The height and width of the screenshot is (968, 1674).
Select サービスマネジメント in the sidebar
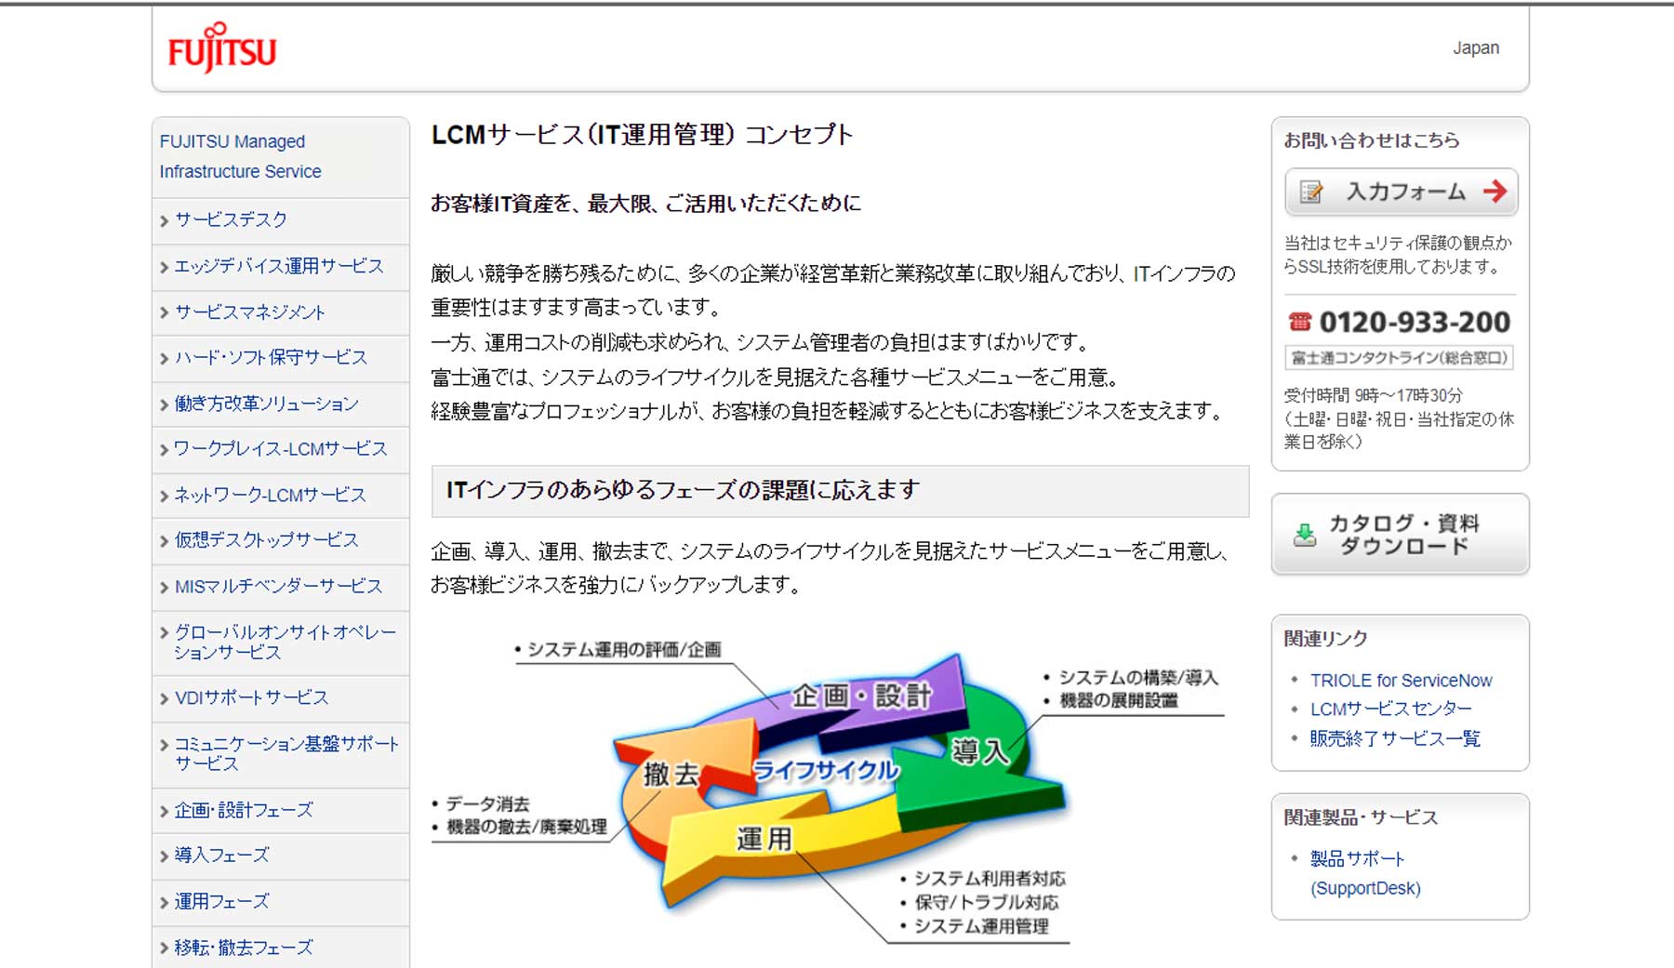tap(249, 312)
